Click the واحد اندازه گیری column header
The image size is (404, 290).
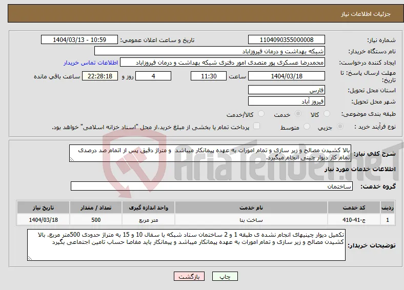coord(148,208)
